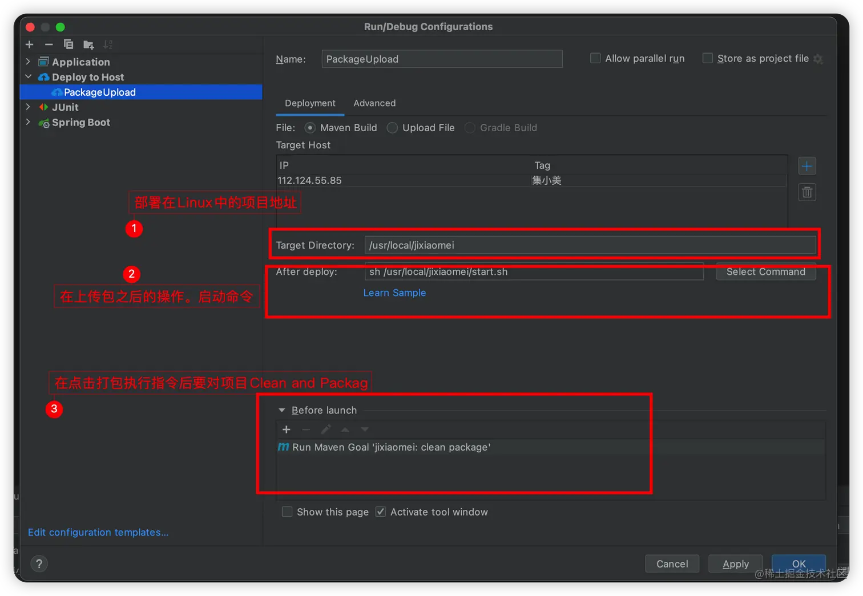Untick Activate tool window checkbox
863x596 pixels.
(381, 512)
